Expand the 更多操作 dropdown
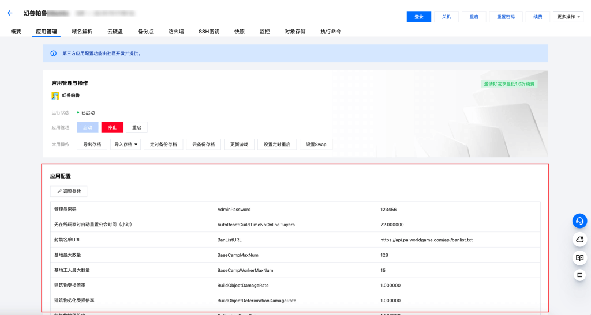This screenshot has height=315, width=591. pos(567,17)
